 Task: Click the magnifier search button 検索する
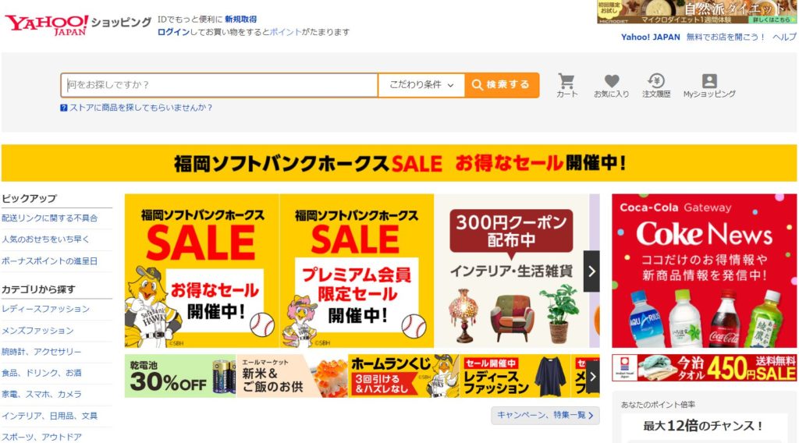502,85
